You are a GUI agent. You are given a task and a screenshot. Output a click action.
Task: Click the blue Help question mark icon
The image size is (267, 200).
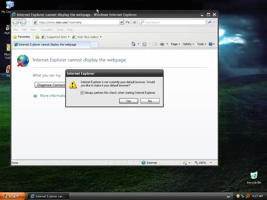[211, 44]
